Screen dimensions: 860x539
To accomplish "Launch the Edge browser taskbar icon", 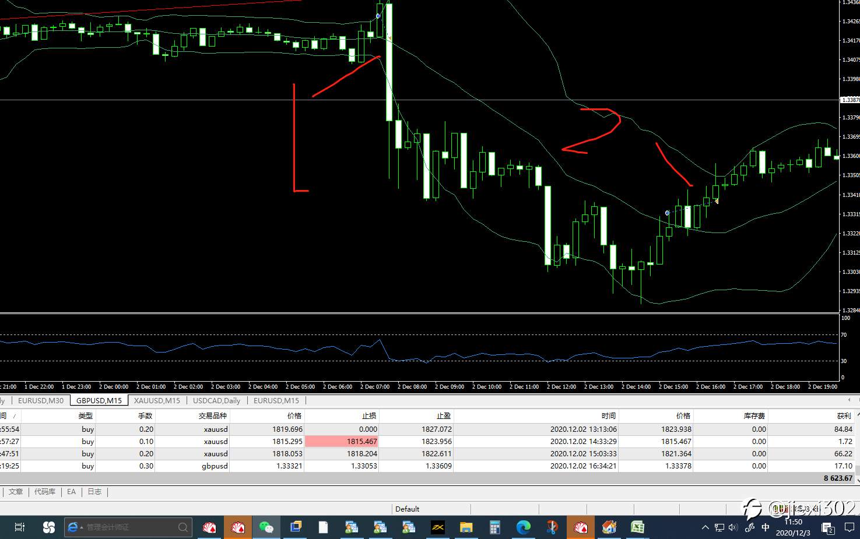I will pyautogui.click(x=523, y=527).
